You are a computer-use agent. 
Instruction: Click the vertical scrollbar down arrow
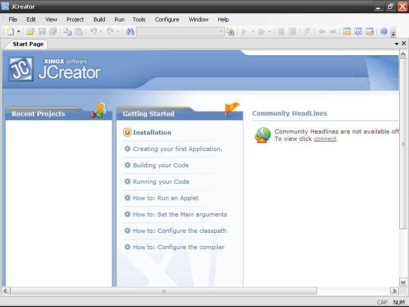(x=403, y=282)
